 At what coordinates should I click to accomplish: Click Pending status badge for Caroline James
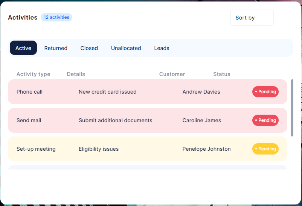pos(265,120)
